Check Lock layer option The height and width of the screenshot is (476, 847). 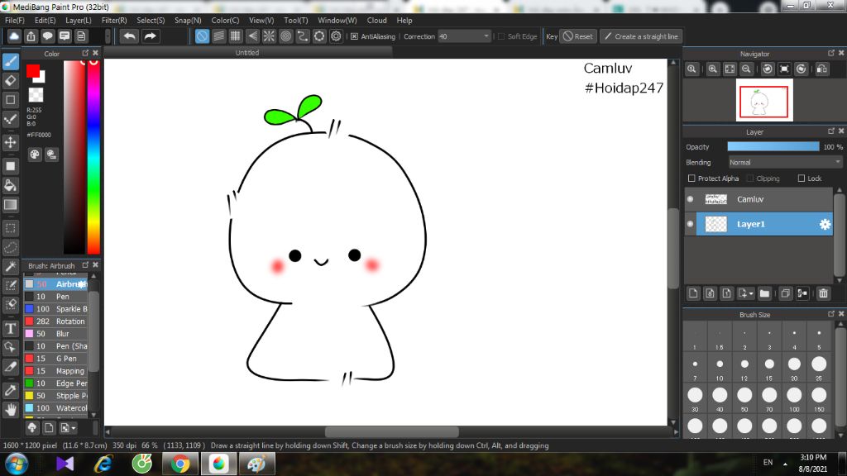(802, 178)
